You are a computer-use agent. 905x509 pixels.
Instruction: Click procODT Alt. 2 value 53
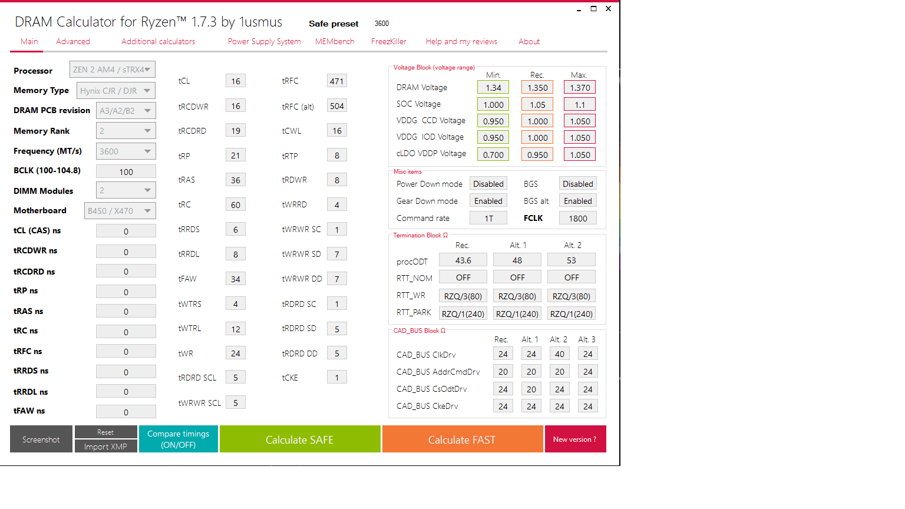click(572, 260)
